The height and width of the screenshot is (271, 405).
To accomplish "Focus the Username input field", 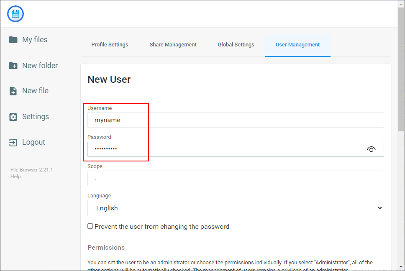I will (x=236, y=120).
